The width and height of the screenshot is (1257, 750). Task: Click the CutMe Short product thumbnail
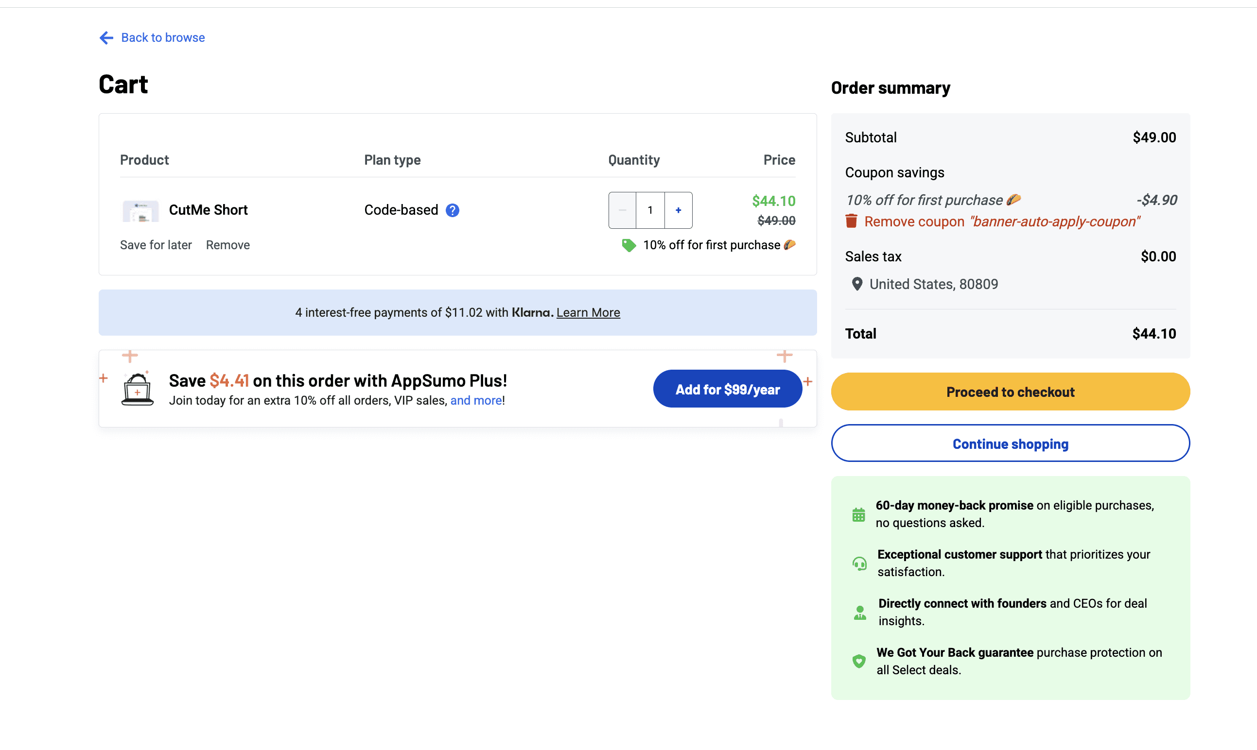pos(140,210)
